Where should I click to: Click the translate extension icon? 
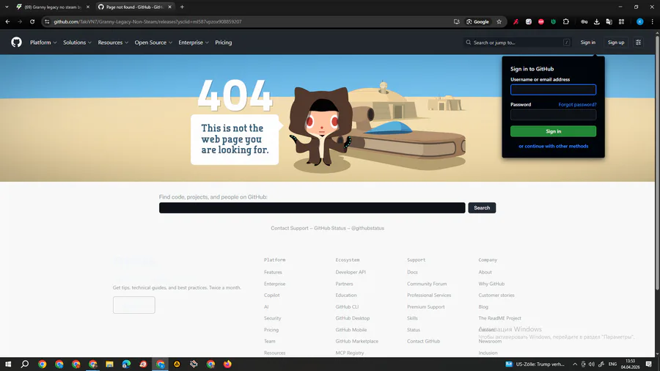click(609, 21)
